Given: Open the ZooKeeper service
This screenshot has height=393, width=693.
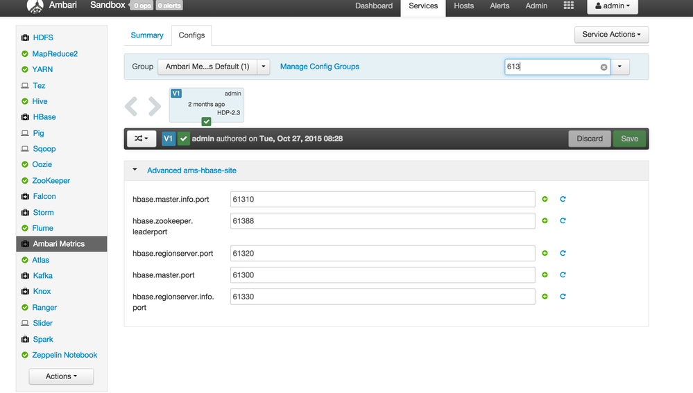Looking at the screenshot, I should tap(51, 181).
